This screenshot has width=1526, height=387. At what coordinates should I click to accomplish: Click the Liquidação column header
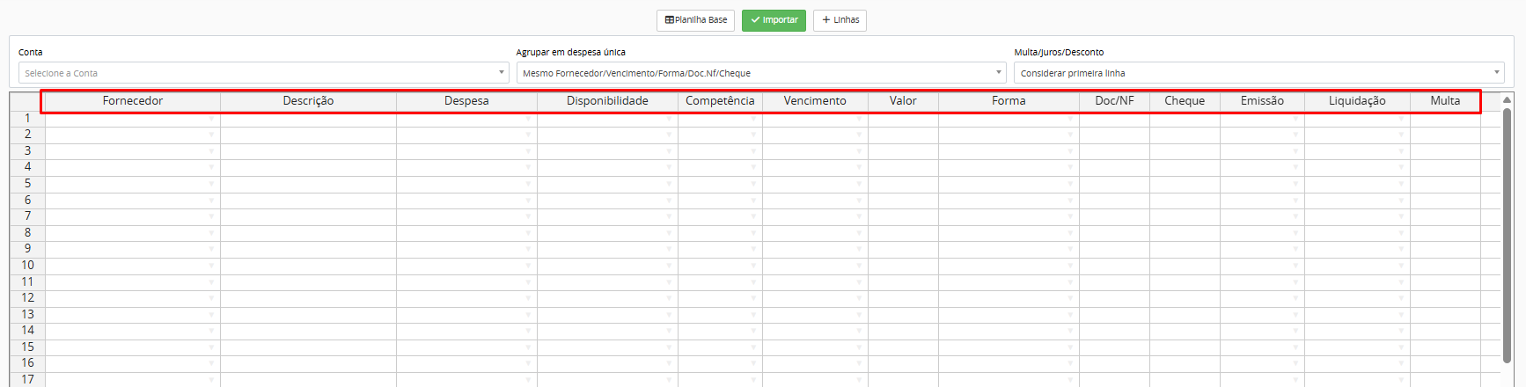tap(1356, 101)
